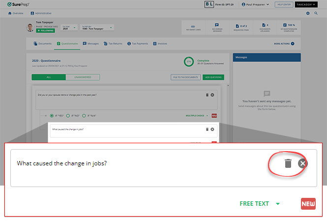Click the SurePrep logo

pos(18,4)
